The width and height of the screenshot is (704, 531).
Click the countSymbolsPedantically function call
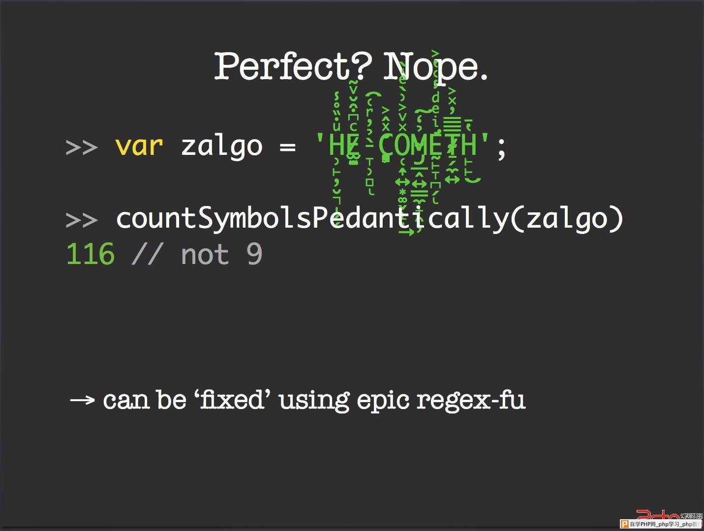tap(369, 218)
